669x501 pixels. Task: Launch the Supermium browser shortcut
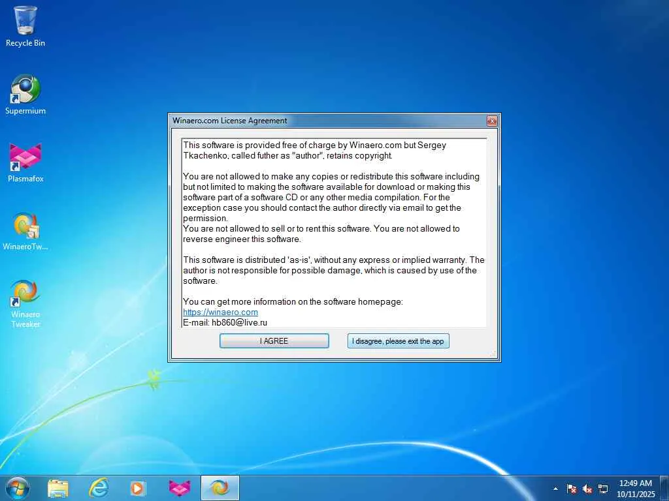(25, 95)
